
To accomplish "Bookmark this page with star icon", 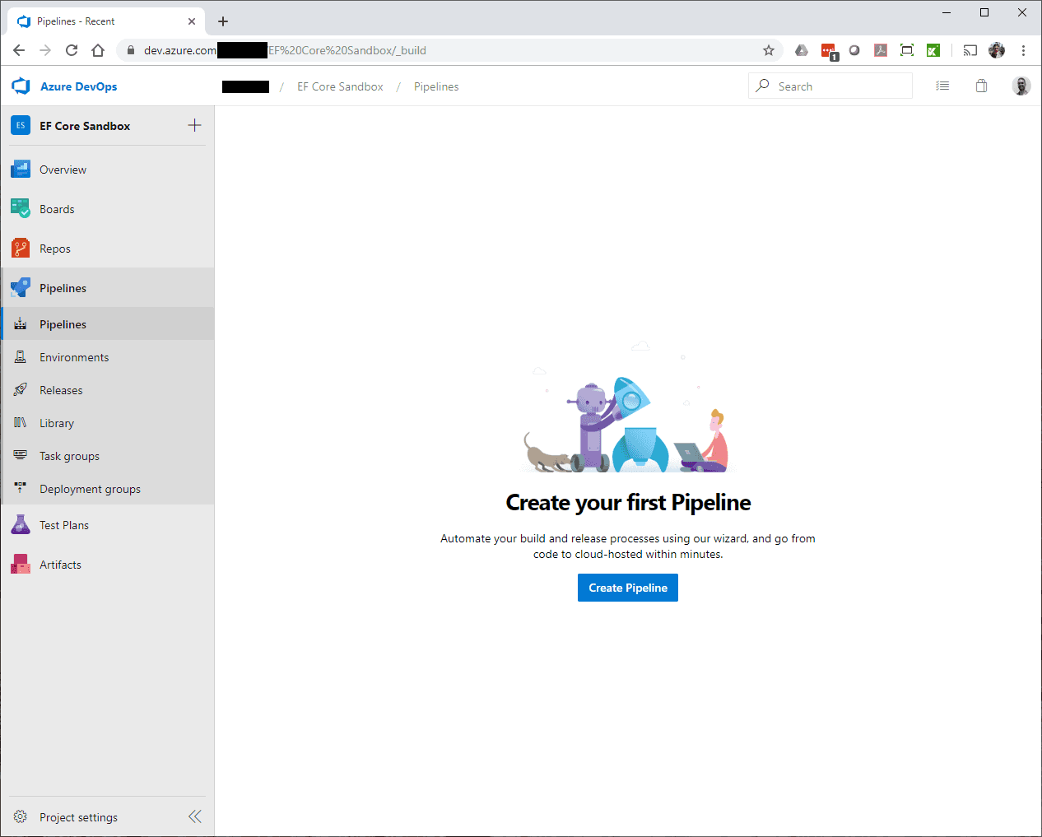I will click(x=769, y=50).
